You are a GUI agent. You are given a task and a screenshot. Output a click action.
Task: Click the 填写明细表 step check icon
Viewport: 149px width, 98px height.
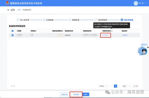(x=96, y=20)
